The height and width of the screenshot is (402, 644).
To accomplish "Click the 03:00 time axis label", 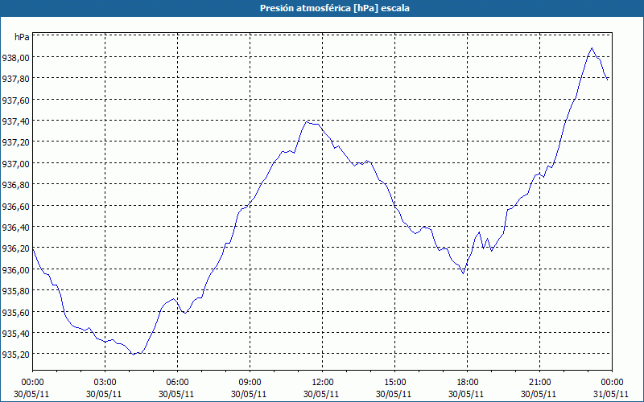I will pyautogui.click(x=105, y=383).
